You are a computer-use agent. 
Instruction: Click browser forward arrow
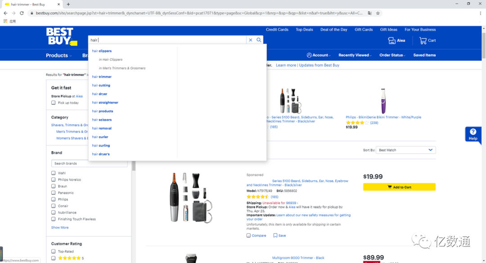click(x=13, y=13)
